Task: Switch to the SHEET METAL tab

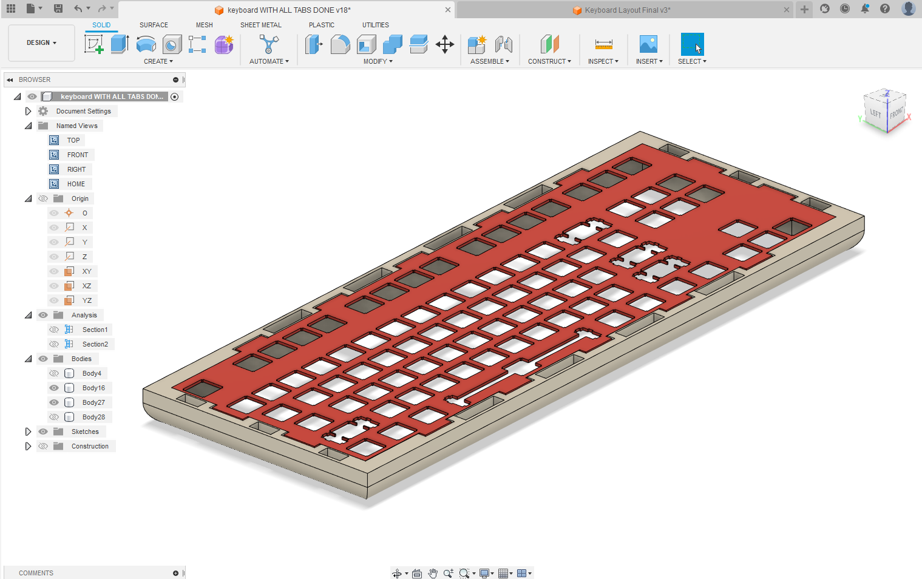Action: click(x=261, y=25)
